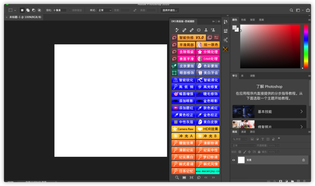The height and width of the screenshot is (186, 315).
Task: Toggle the 消除锯齿 checkbox
Action: click(x=70, y=10)
